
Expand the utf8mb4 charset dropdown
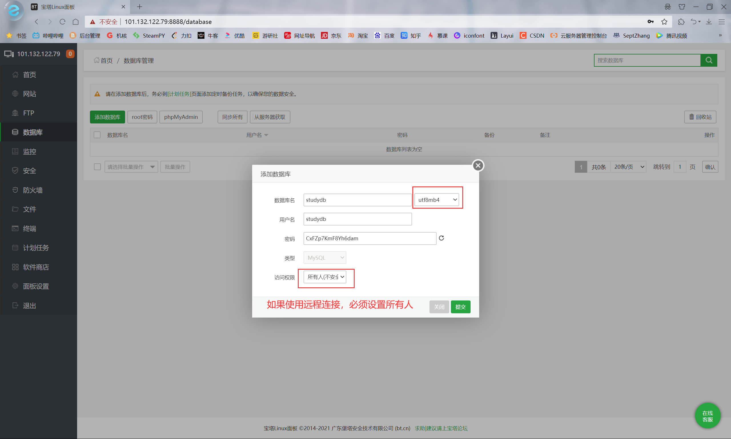point(437,200)
